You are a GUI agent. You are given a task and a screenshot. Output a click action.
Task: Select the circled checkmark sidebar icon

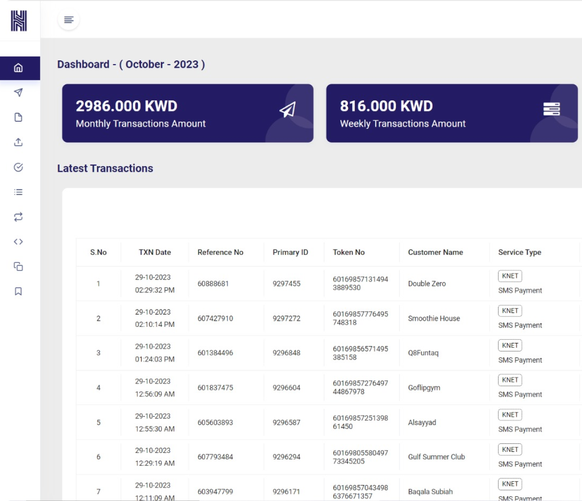(x=18, y=167)
